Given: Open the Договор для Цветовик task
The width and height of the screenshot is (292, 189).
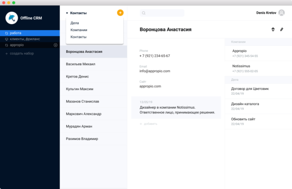Looking at the screenshot, I should click(x=249, y=88).
